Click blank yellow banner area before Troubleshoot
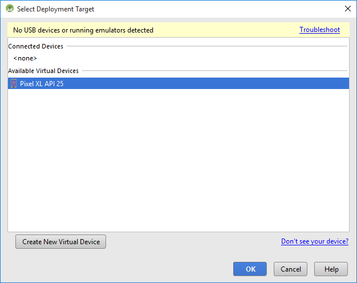Screen dimensions: 357x283 228,30
